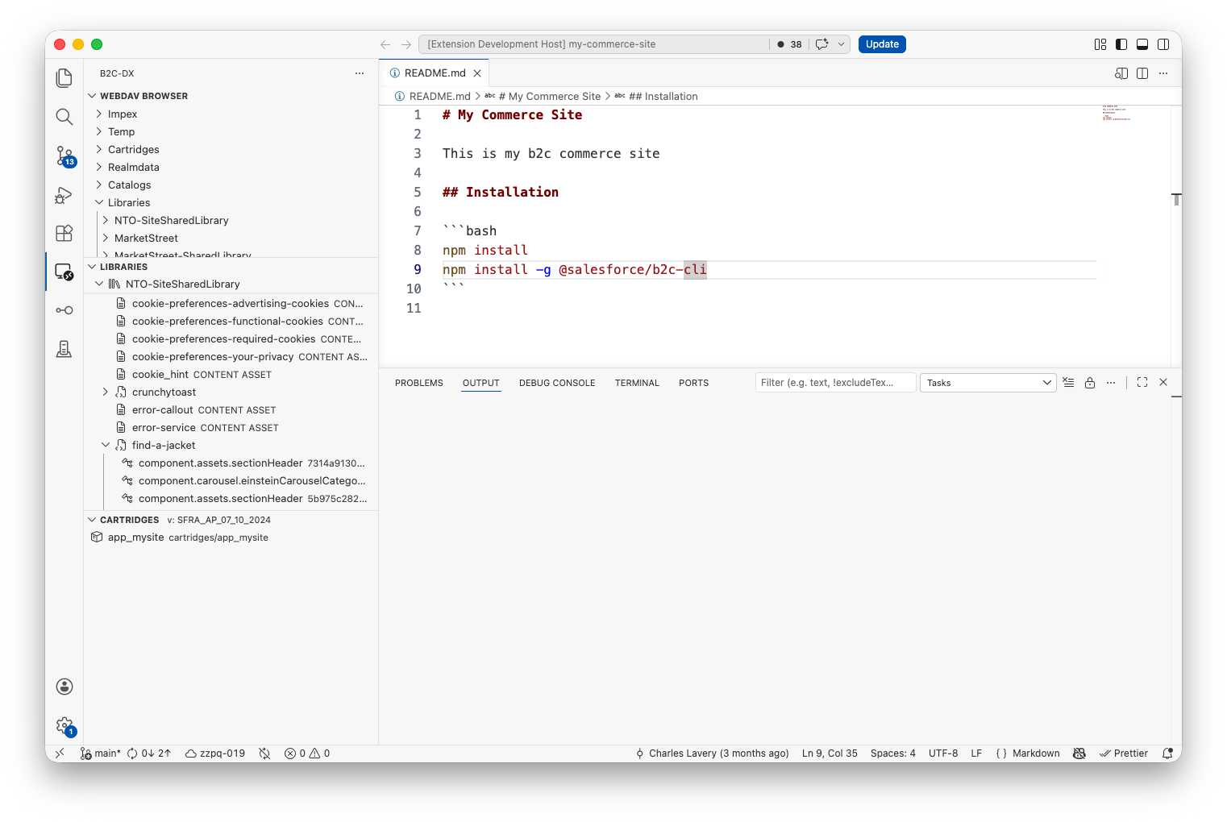Select the README.md editor tab
This screenshot has width=1227, height=822.
click(435, 73)
